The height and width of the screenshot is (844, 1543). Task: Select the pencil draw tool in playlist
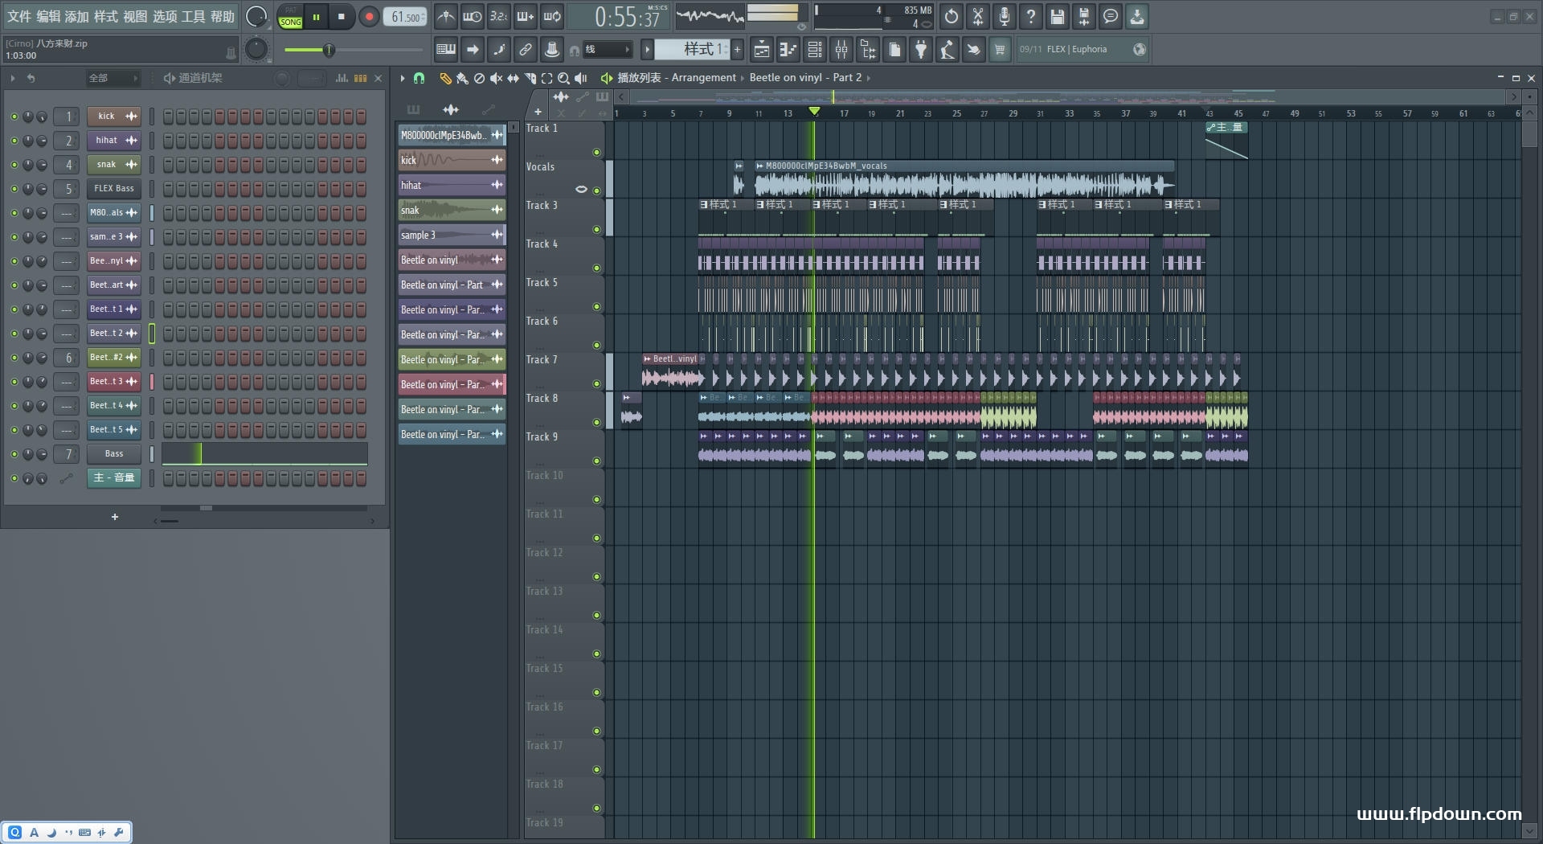pos(444,78)
